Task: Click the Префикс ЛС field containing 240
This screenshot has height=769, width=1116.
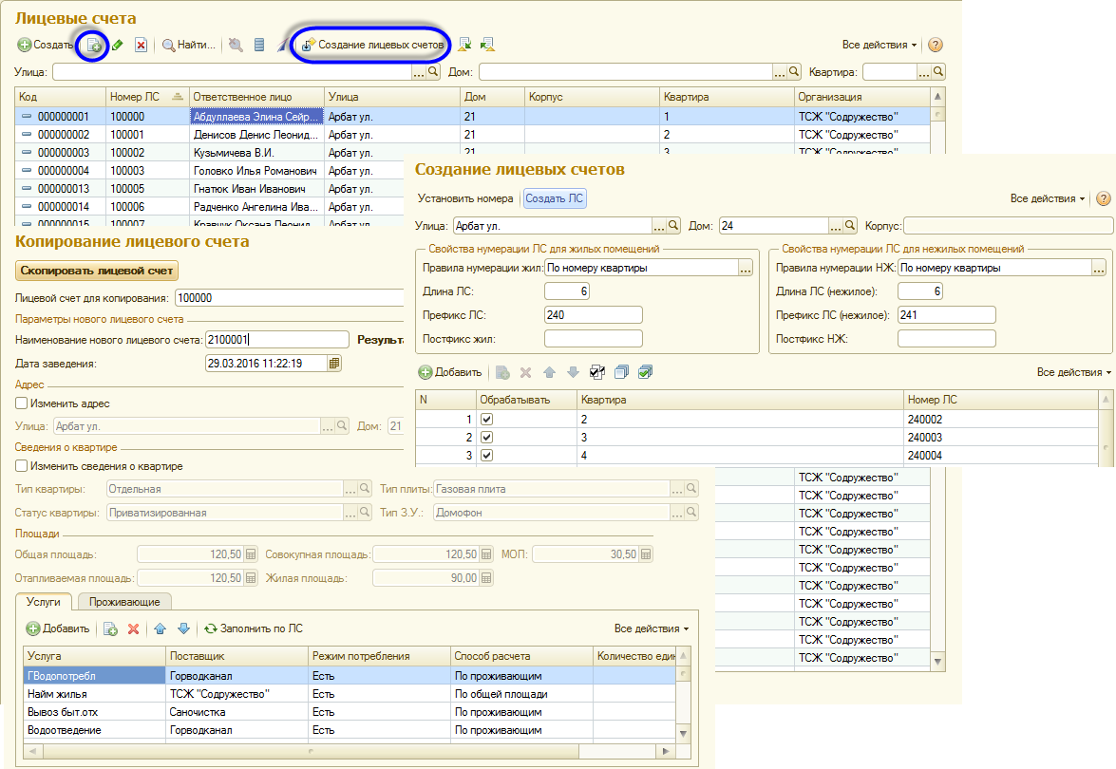Action: point(593,315)
